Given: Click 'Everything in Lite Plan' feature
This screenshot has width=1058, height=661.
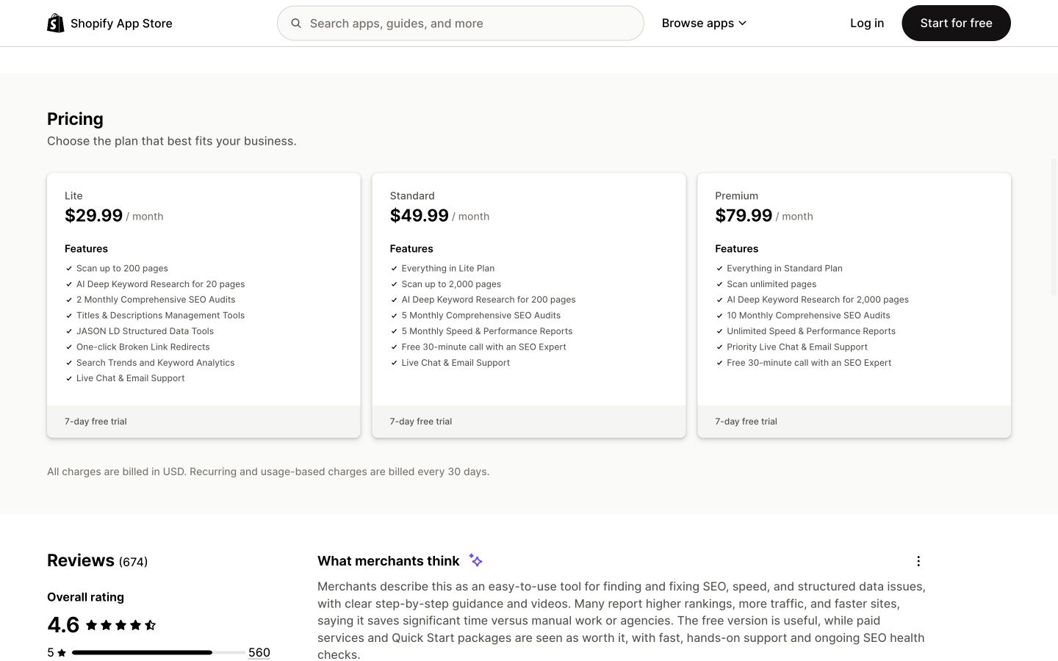Looking at the screenshot, I should point(447,269).
